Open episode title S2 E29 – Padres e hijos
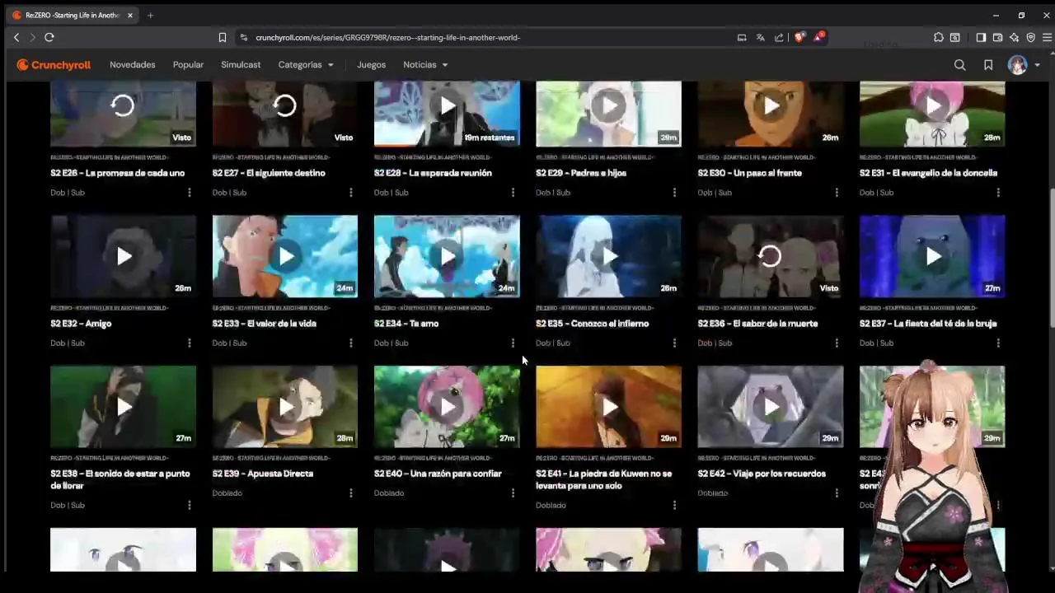Viewport: 1055px width, 593px height. 581,173
